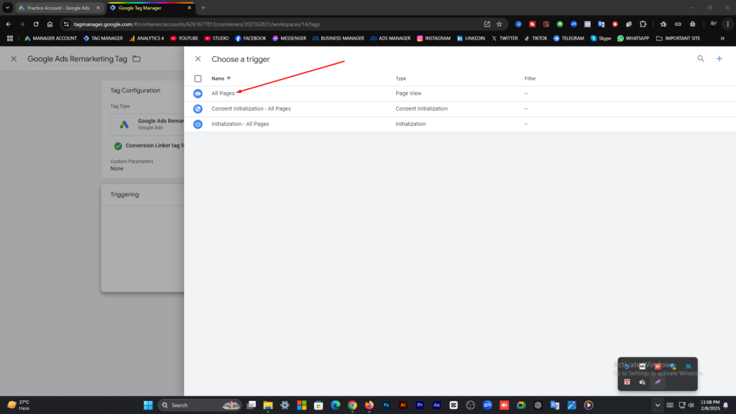The width and height of the screenshot is (736, 414).
Task: Bookmark this page with the star icon
Action: pyautogui.click(x=500, y=24)
